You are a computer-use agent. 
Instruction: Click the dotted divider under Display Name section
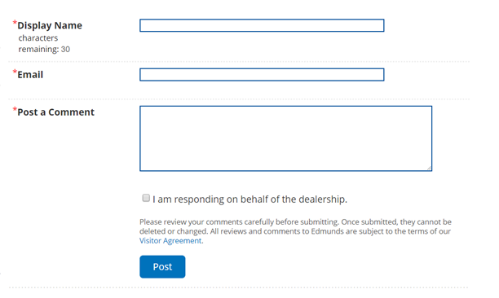click(x=239, y=62)
